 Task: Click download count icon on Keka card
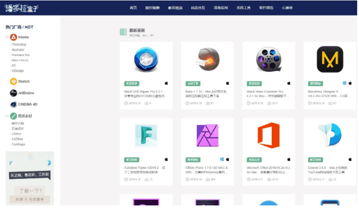pos(208,103)
